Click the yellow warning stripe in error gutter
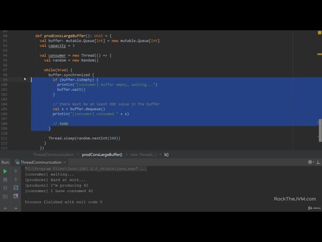Image resolution: width=322 pixels, height=242 pixels. pyautogui.click(x=319, y=54)
